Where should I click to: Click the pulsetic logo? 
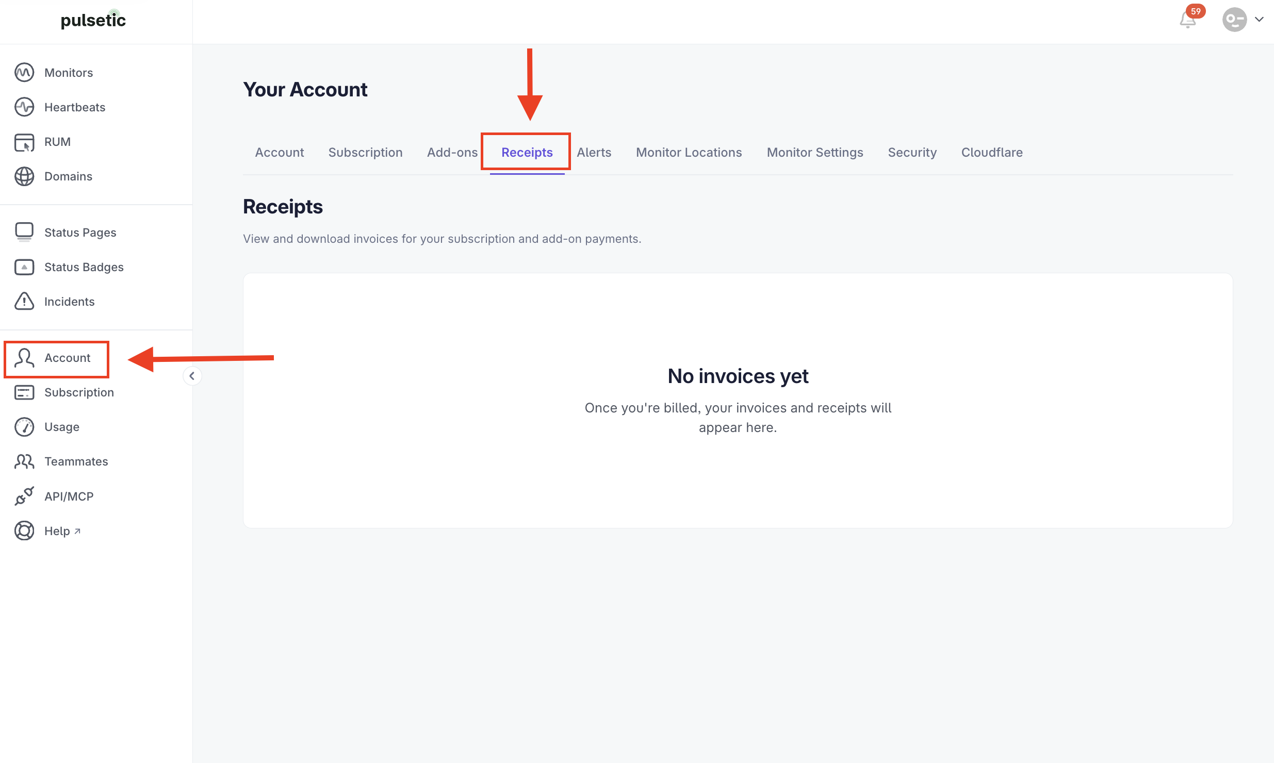tap(93, 20)
